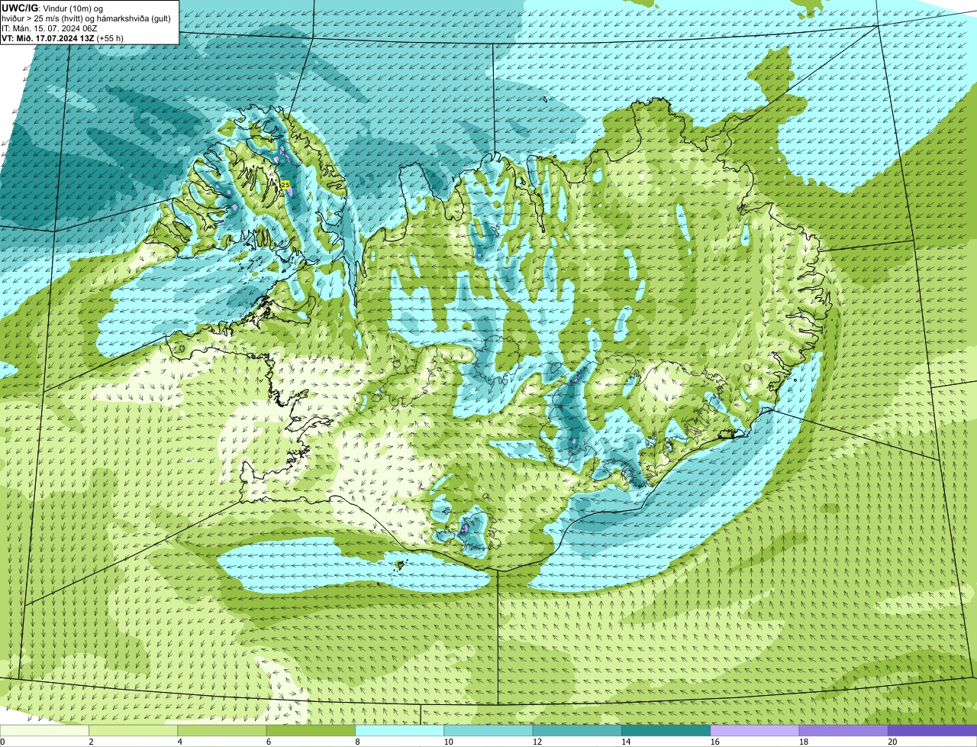Viewport: 977px width, 747px height.
Task: Select the 14–16 m/s dark teal swatch
Action: (666, 730)
